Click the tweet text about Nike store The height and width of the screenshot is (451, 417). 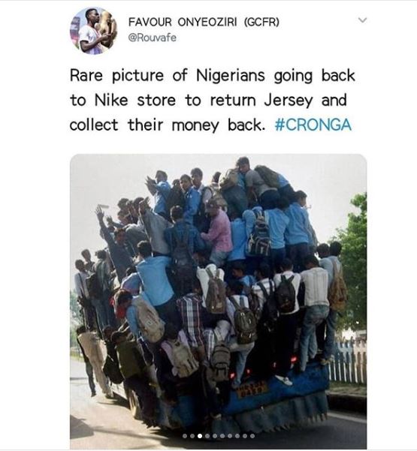(212, 101)
